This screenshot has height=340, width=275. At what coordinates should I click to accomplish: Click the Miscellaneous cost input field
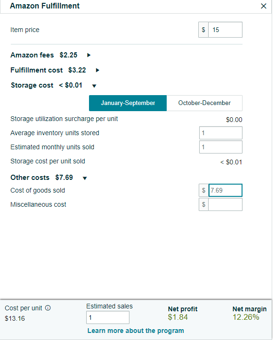[x=225, y=204]
